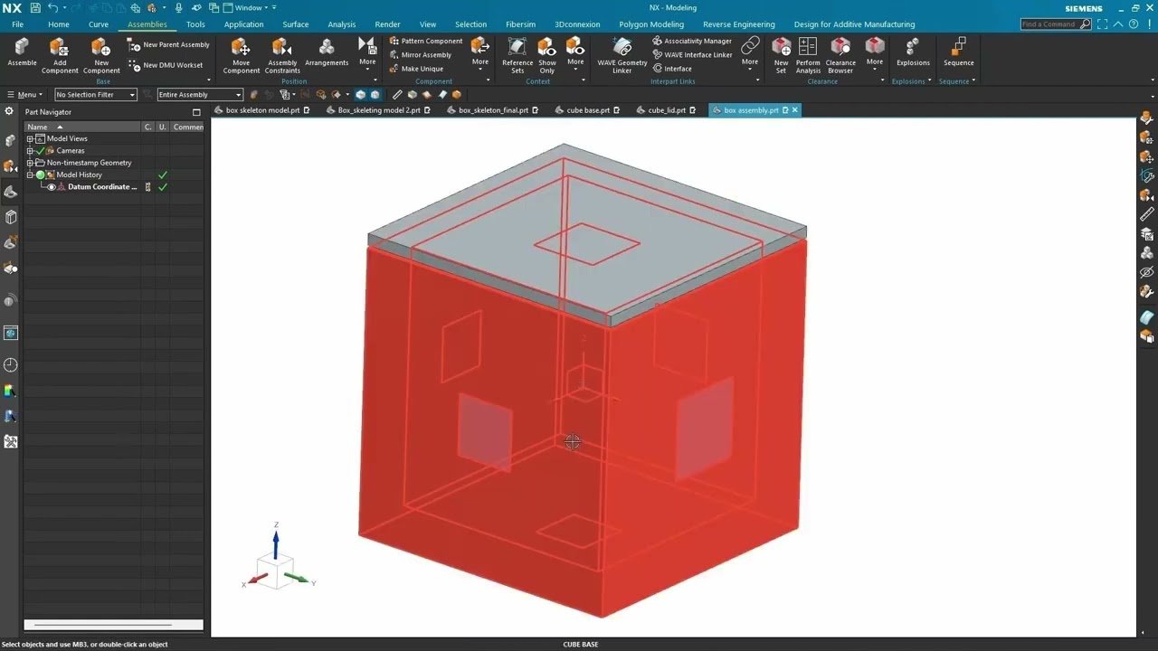
Task: Click New DMU Workset
Action: [x=166, y=65]
